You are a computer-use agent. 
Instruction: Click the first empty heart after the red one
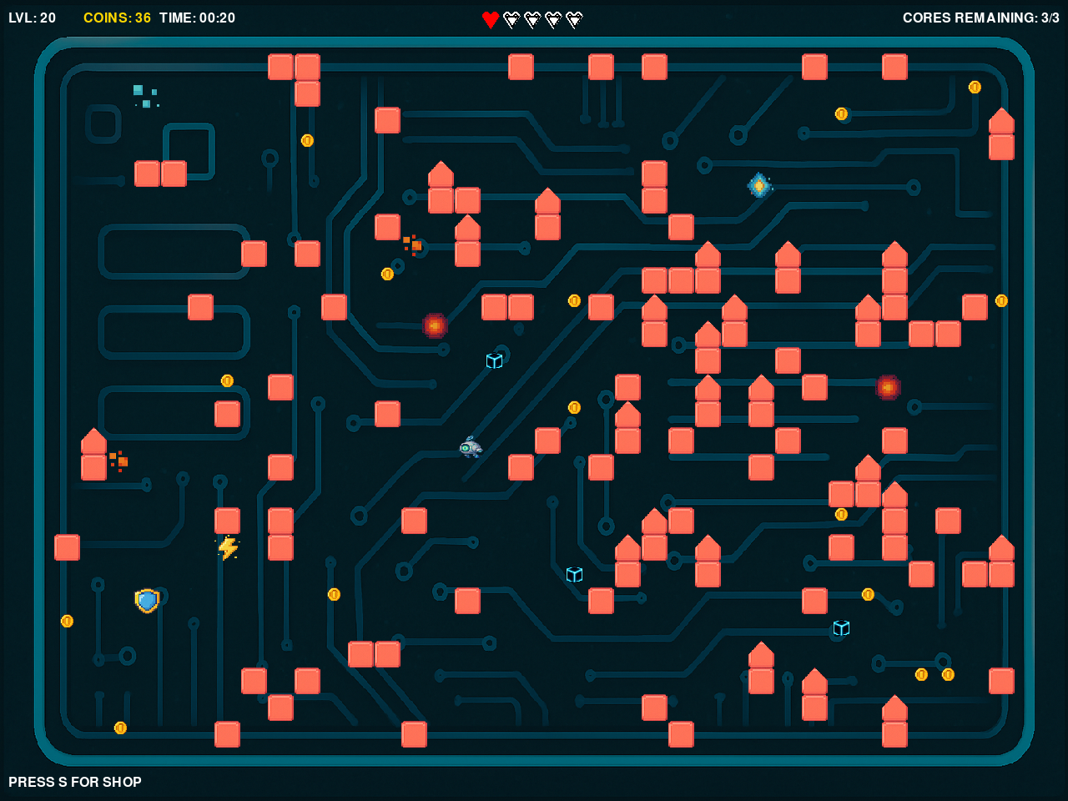(511, 19)
